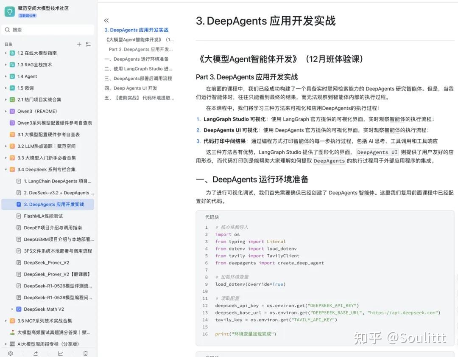Open DeepSeek-R1-0528模型编程问 document

pyautogui.click(x=58, y=297)
